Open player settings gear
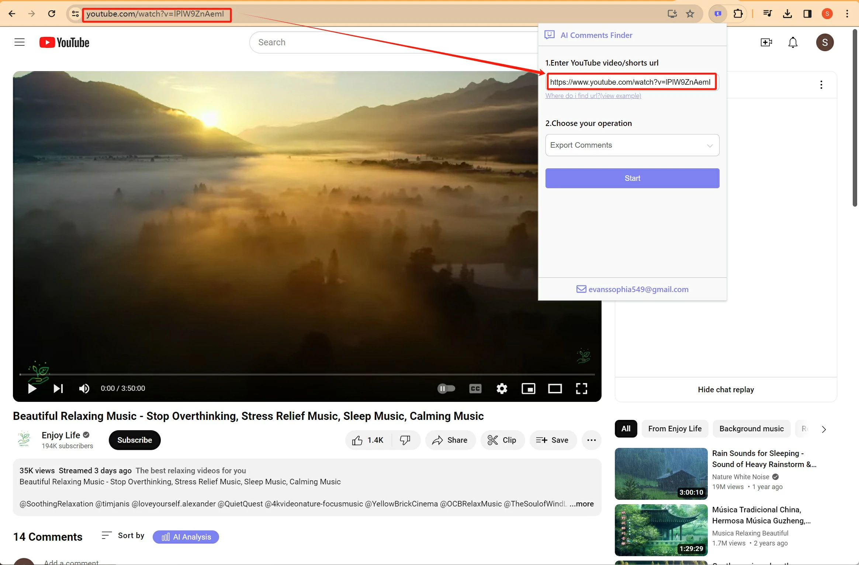This screenshot has height=565, width=859. pos(502,389)
